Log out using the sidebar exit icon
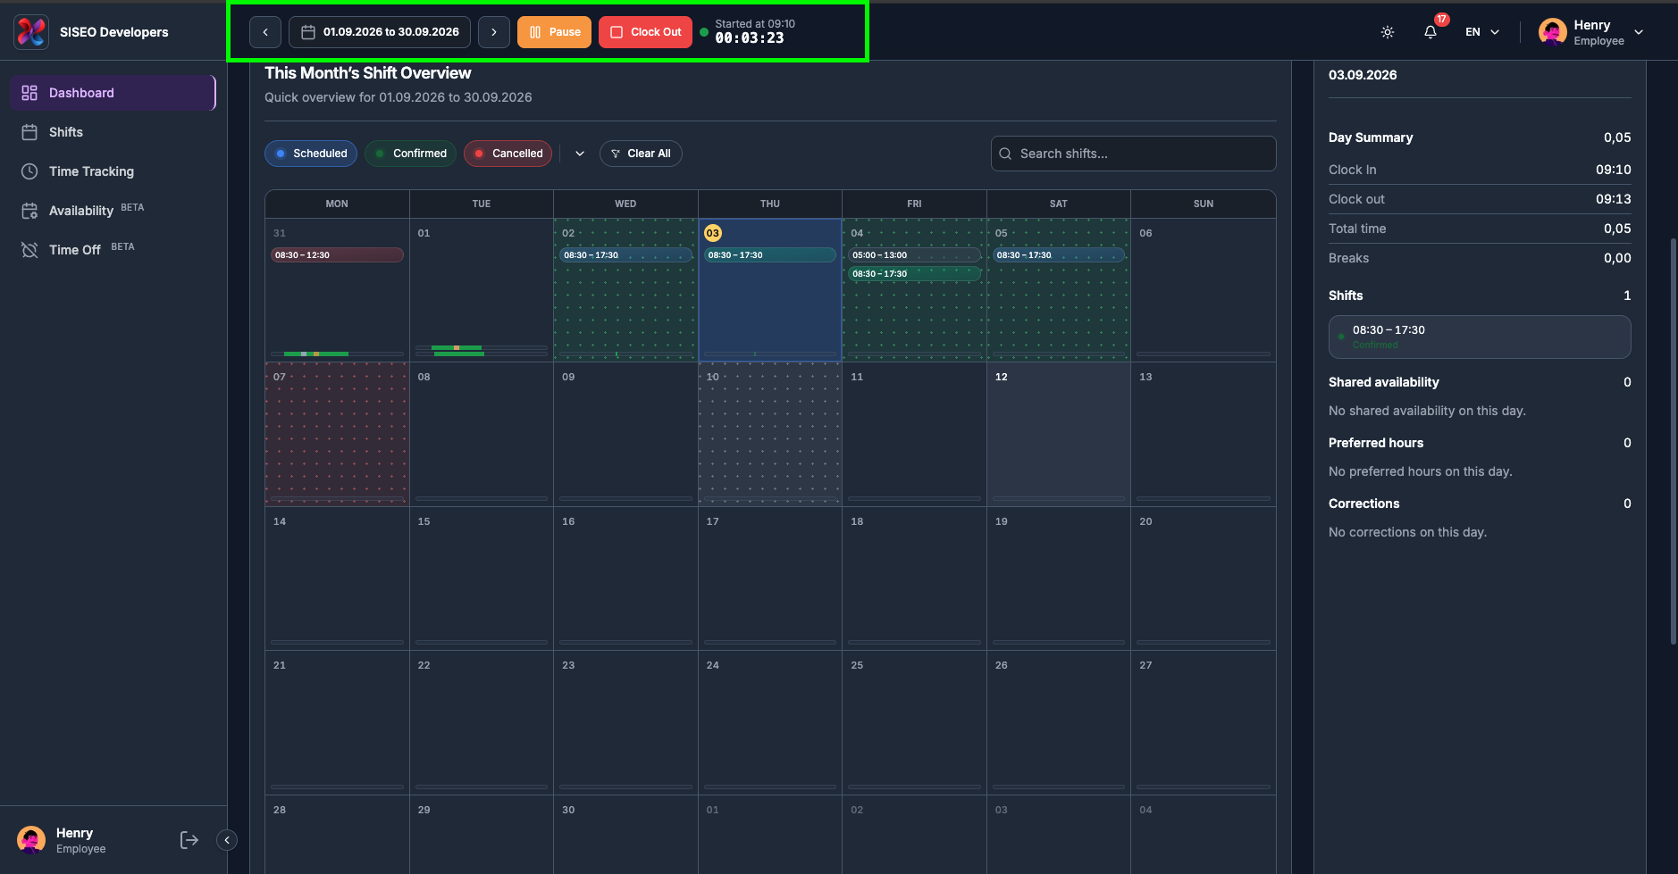1678x874 pixels. pyautogui.click(x=189, y=840)
